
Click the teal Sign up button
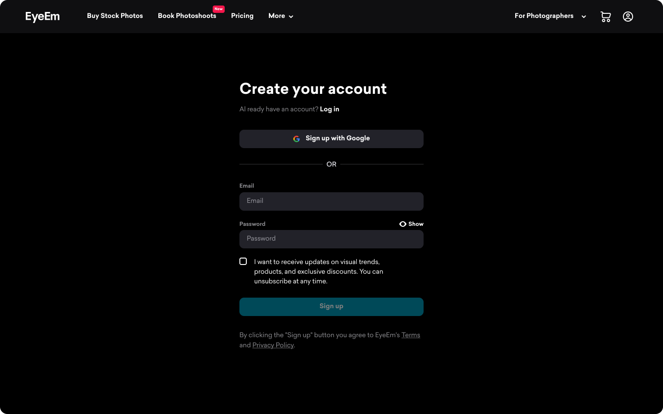[331, 307]
